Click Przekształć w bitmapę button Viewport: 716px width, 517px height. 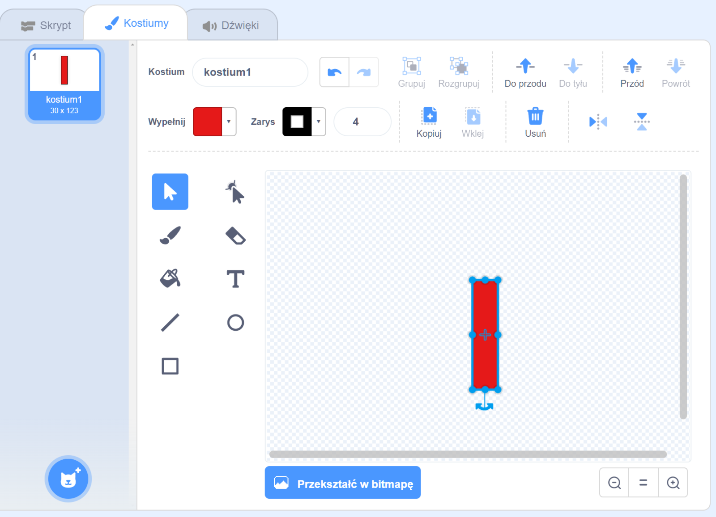(343, 483)
